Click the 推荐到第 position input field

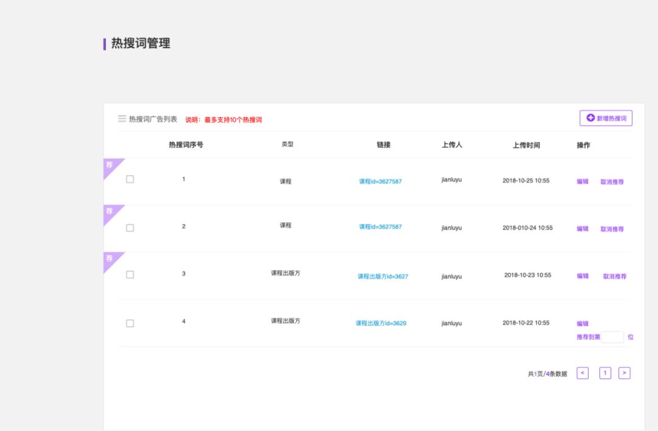[612, 337]
